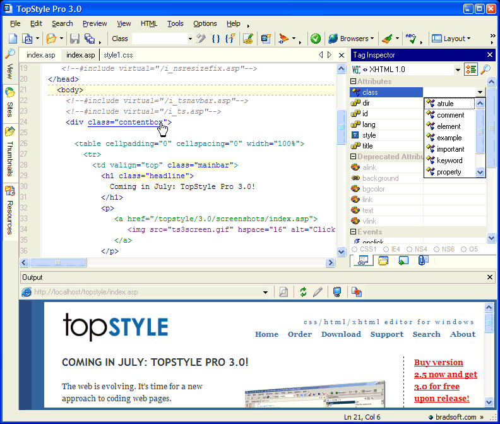Image resolution: width=500 pixels, height=424 pixels.
Task: Click the magnifier icon in left sidebar
Action: tap(10, 54)
